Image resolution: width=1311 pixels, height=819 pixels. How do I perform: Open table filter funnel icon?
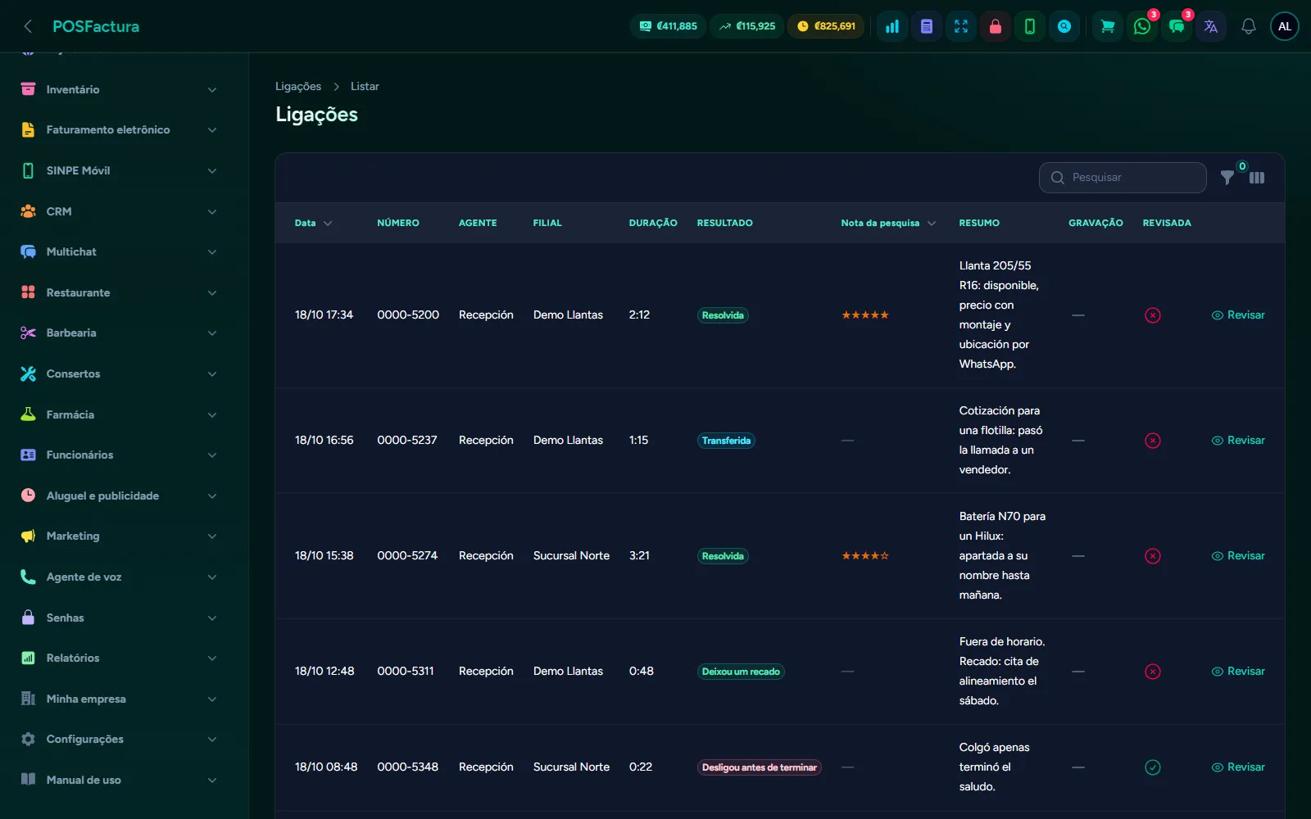pos(1227,178)
